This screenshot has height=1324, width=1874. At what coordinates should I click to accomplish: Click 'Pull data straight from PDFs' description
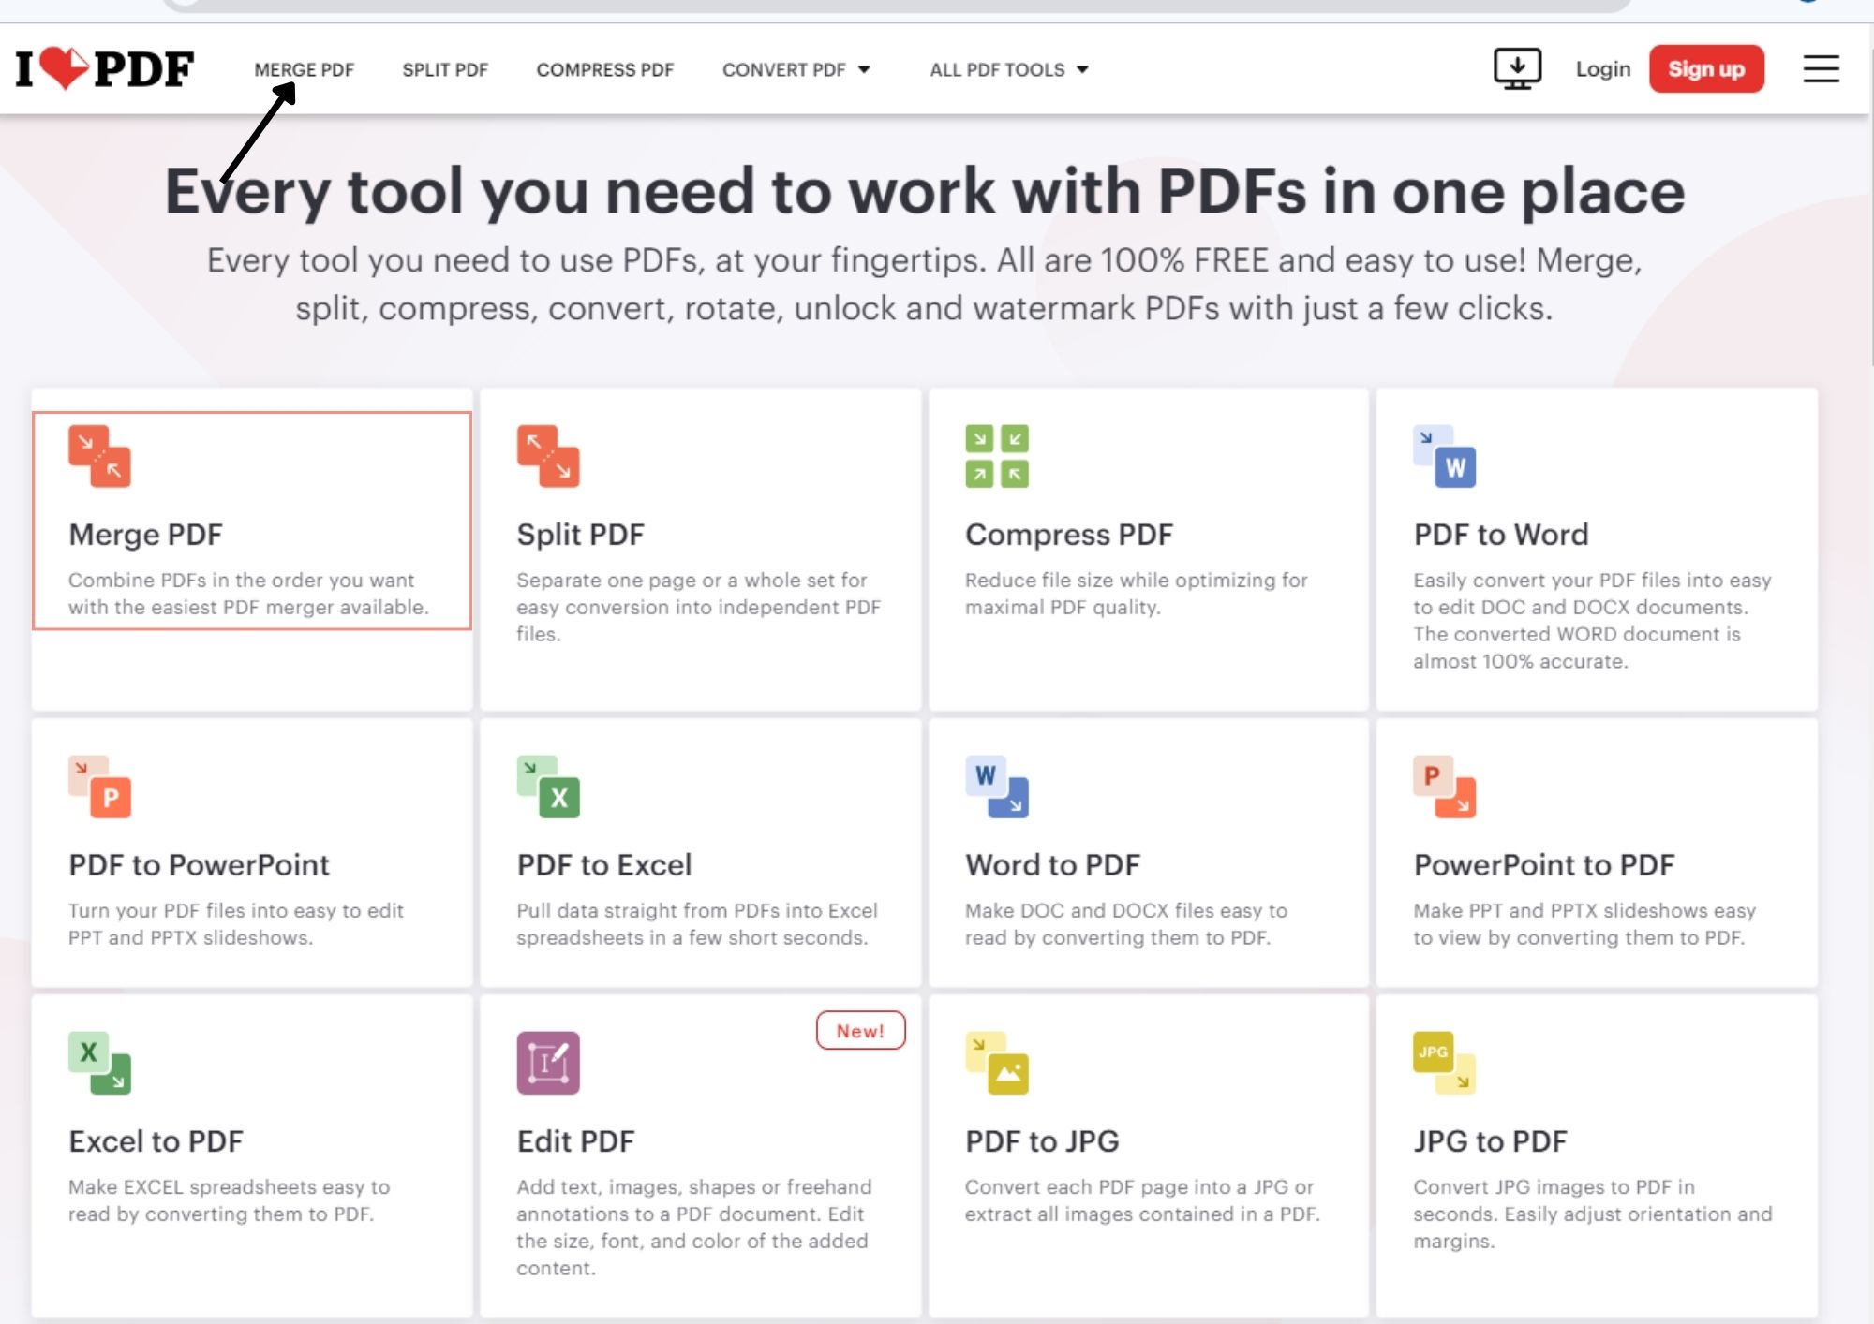tap(697, 924)
